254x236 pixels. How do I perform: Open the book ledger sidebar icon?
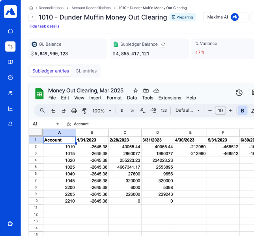tap(10, 62)
